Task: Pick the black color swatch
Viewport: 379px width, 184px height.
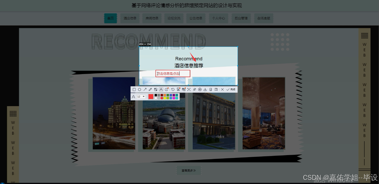Action: pos(156,95)
